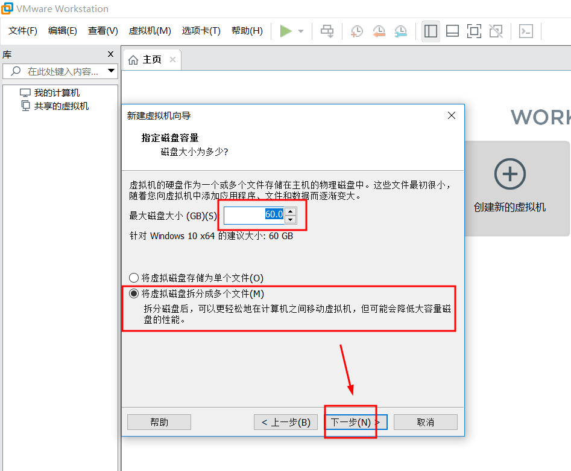Screen dimensions: 571x471
Task: Select 将虚拟磁盘存储为单个文件(O) radio button
Action: [134, 278]
